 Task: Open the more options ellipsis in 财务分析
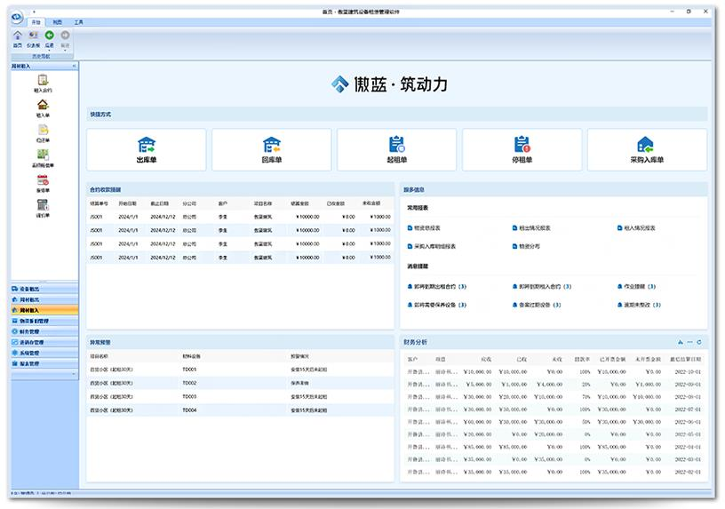(x=689, y=342)
